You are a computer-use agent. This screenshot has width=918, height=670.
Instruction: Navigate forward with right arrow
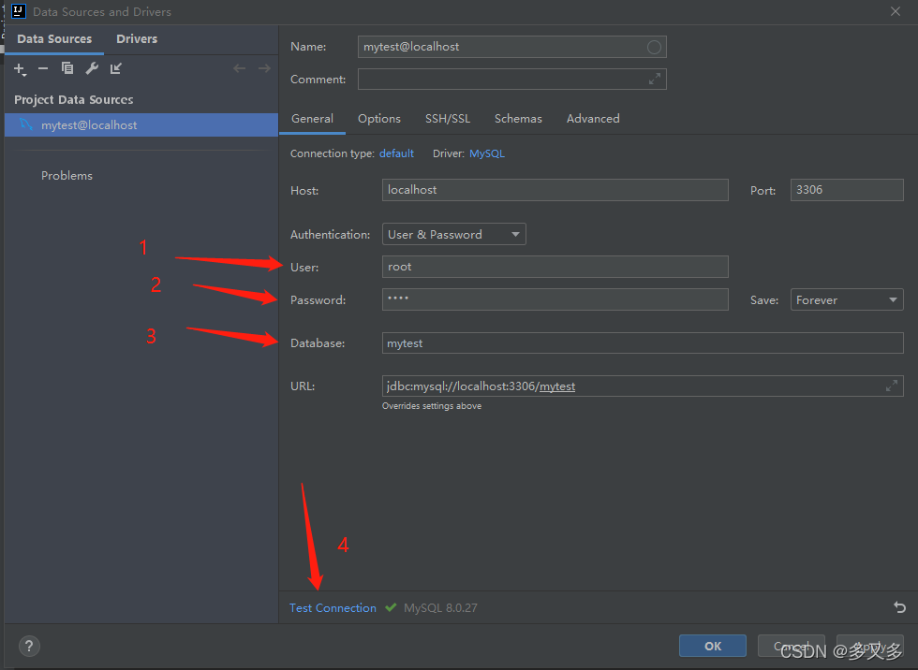point(264,68)
